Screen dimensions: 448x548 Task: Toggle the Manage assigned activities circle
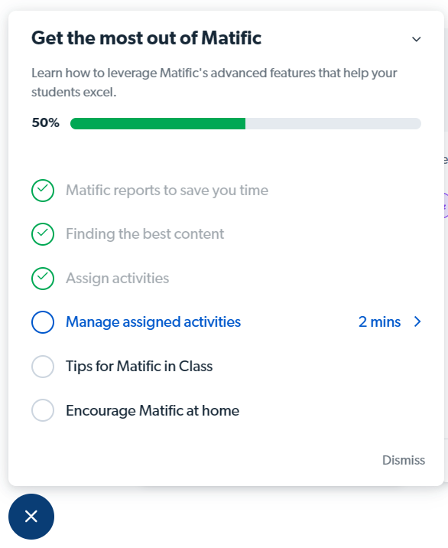43,322
